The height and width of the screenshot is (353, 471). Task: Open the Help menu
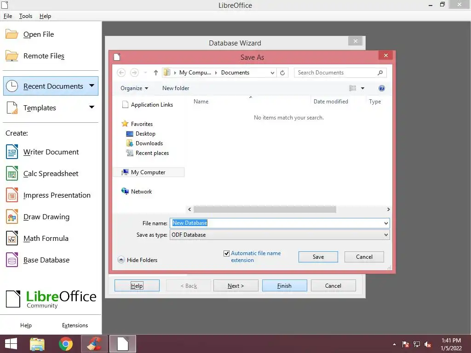pyautogui.click(x=45, y=16)
